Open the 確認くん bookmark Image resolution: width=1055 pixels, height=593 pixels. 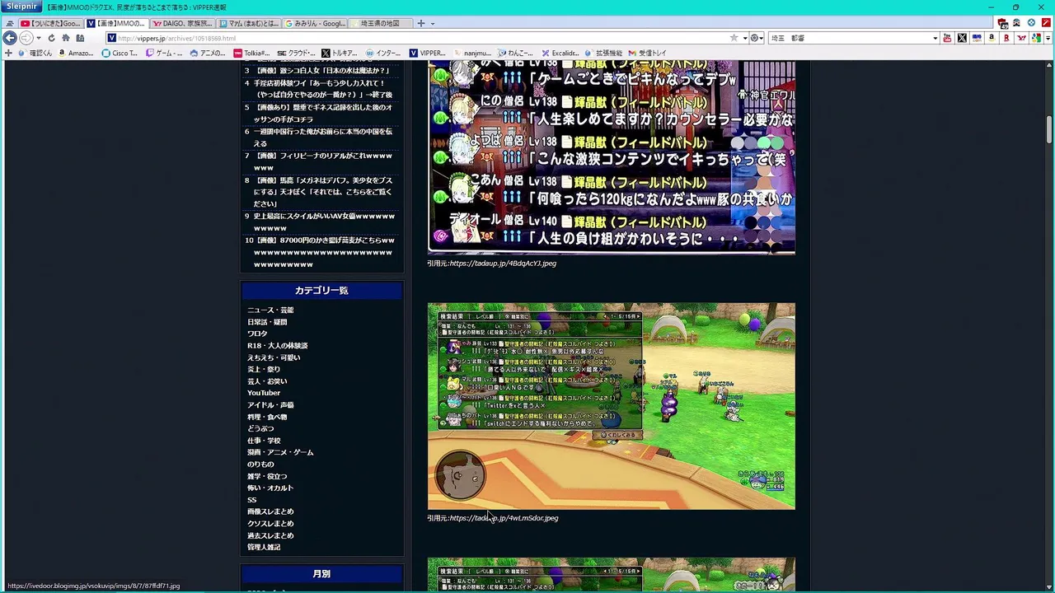pos(34,53)
